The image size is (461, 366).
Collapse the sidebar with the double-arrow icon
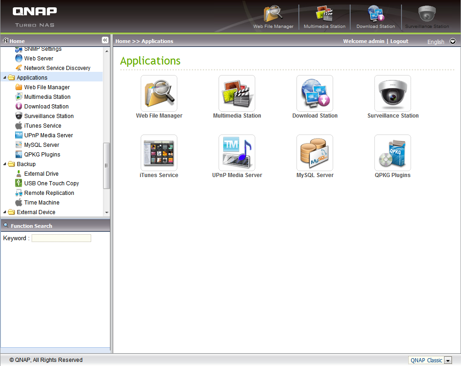tap(105, 40)
